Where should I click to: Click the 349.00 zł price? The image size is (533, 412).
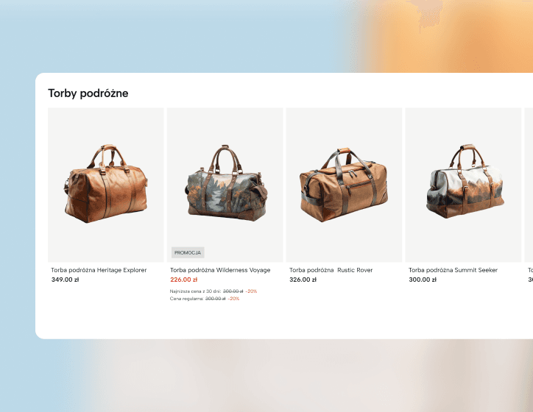coord(65,280)
